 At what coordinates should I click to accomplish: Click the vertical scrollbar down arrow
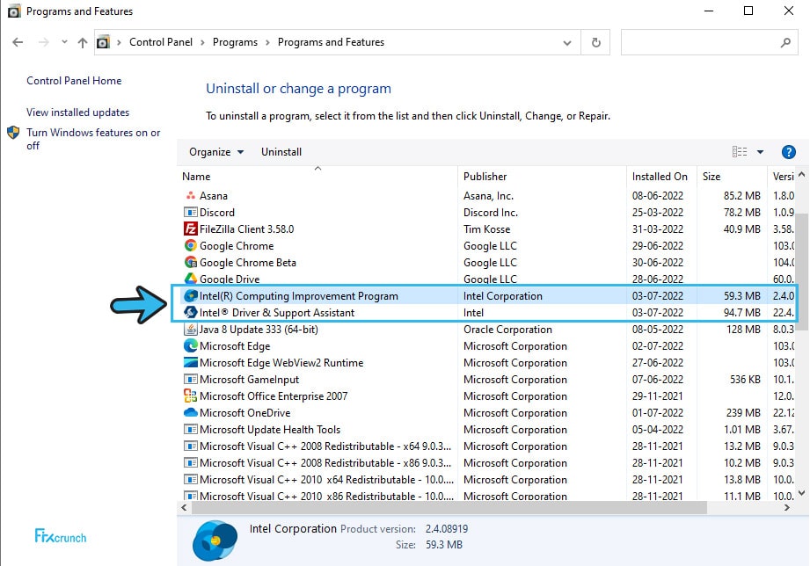coord(801,493)
